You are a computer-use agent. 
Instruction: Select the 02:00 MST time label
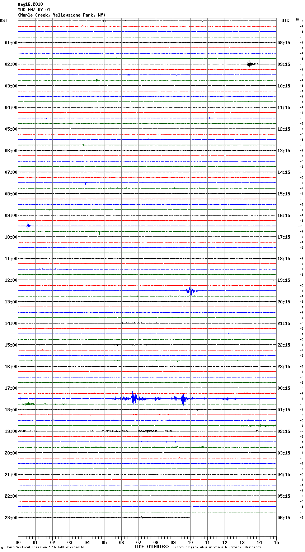(11, 64)
